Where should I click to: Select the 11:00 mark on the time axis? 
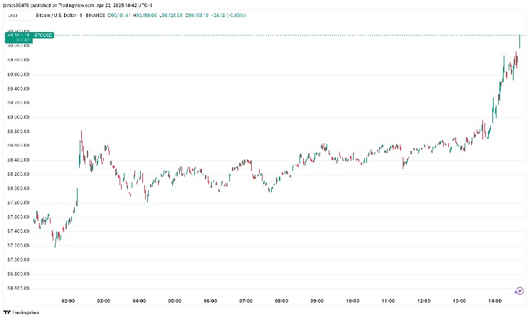388,301
